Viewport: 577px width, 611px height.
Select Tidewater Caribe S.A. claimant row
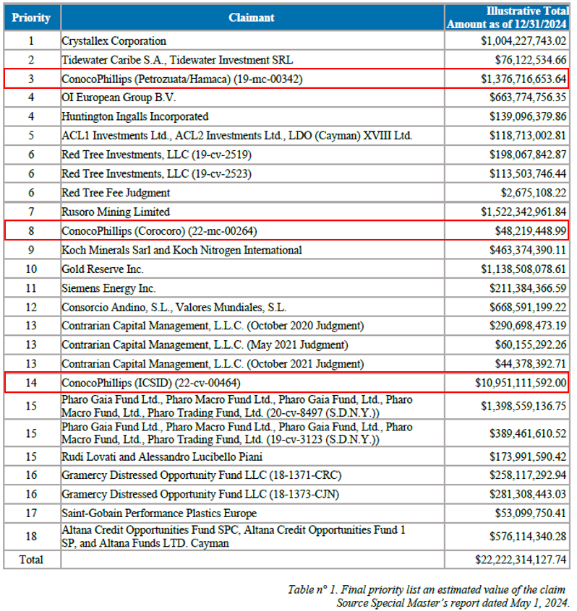(x=252, y=60)
